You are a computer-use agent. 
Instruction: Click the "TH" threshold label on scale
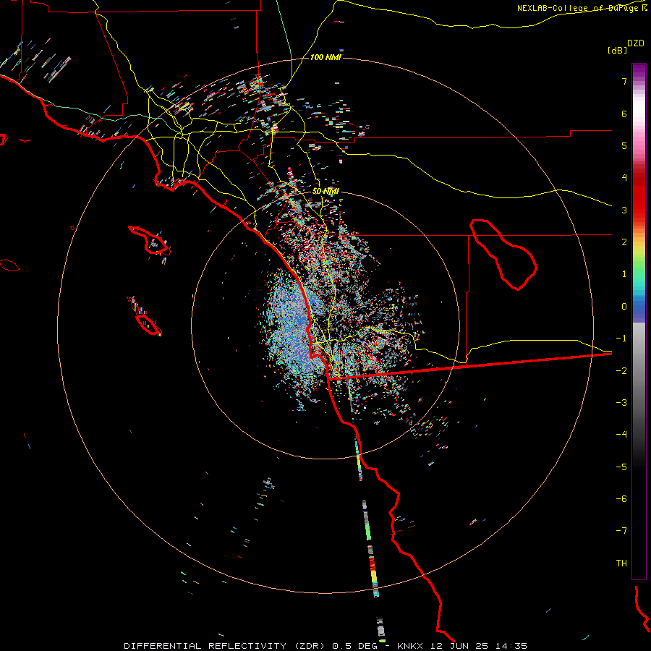[621, 563]
